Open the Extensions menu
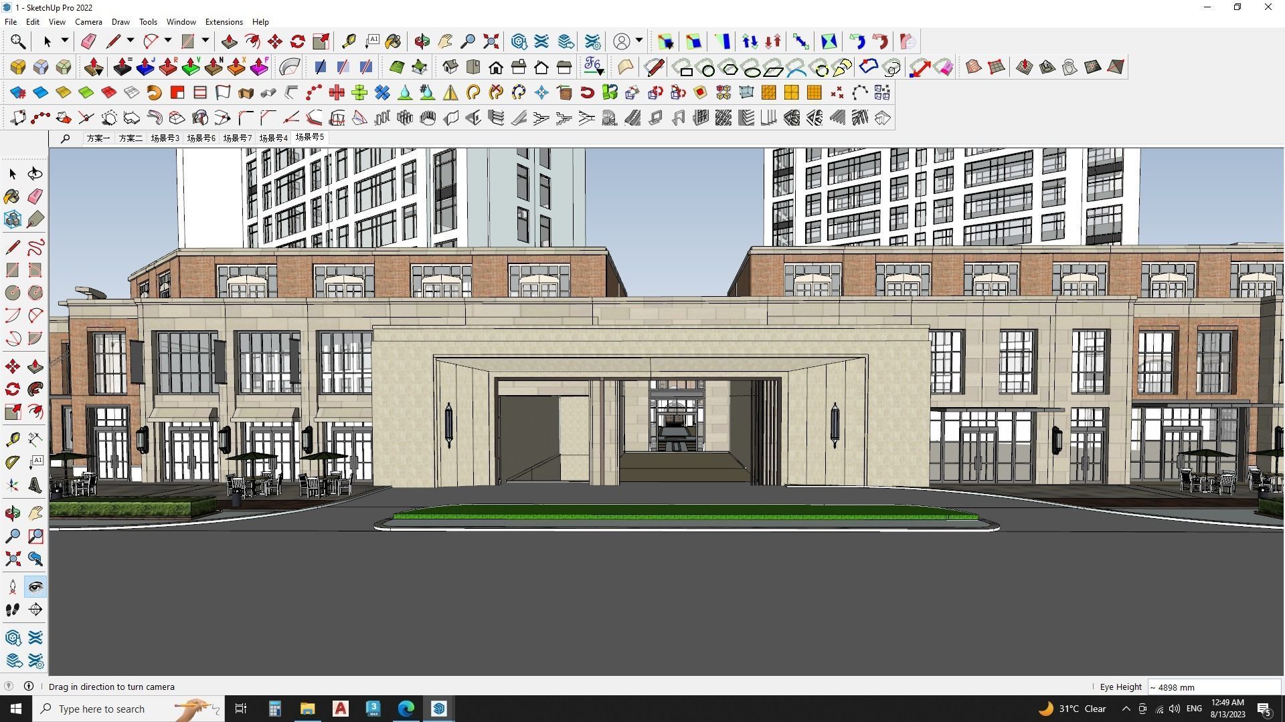Viewport: 1285px width, 722px height. (224, 22)
